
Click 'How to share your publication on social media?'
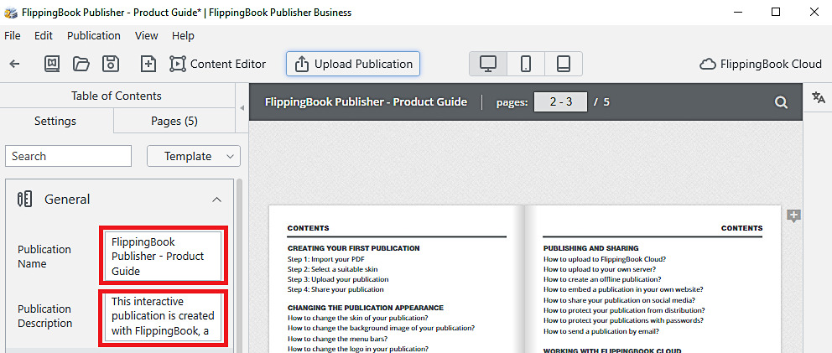coord(621,300)
